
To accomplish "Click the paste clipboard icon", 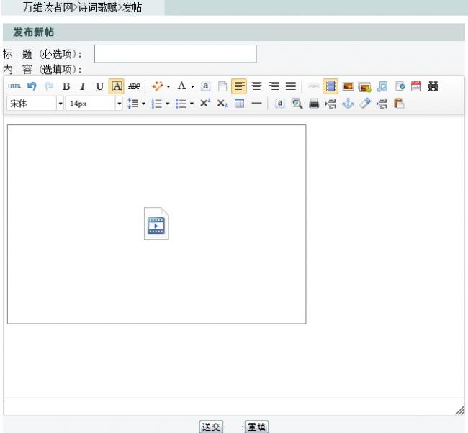I will (x=399, y=104).
